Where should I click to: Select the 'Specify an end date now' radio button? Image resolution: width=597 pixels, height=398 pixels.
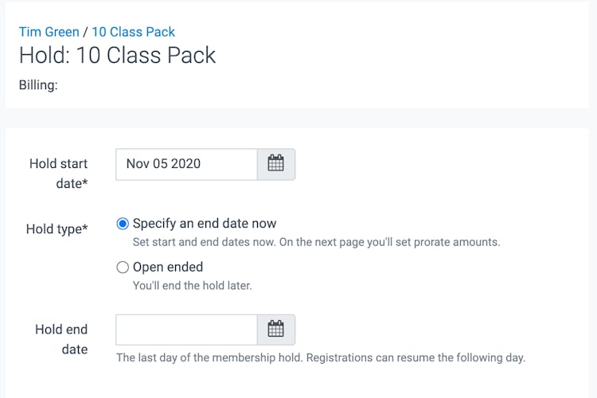[x=123, y=224]
